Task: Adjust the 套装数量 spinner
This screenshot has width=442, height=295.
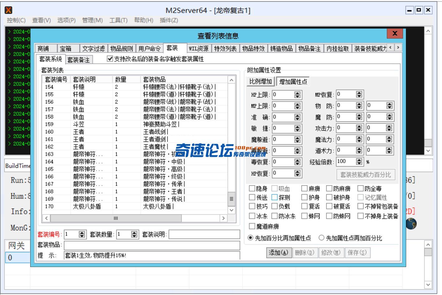Action: 134,234
